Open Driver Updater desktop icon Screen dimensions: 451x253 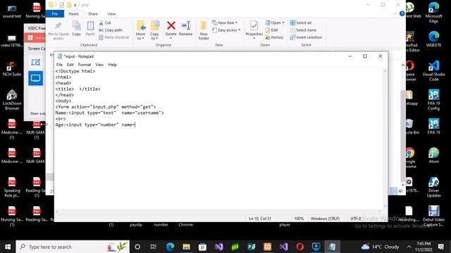pyautogui.click(x=433, y=187)
